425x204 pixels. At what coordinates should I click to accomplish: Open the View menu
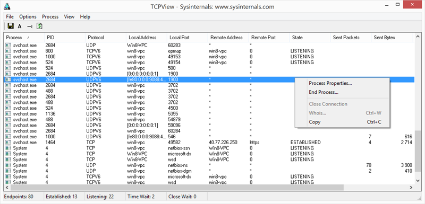point(69,17)
